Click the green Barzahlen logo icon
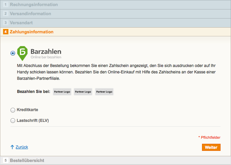 [x=22, y=53]
